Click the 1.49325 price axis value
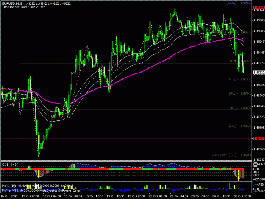The image size is (265, 199). click(259, 63)
